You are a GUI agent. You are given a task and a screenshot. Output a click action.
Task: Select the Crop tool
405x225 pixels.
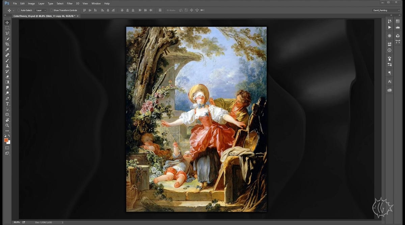coord(7,44)
